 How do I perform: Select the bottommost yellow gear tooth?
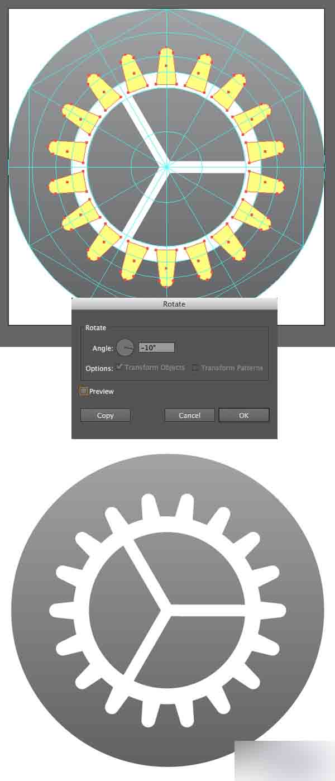(x=166, y=267)
